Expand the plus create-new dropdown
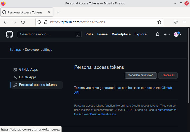Viewport: 190px width, 132px height. pos(167,34)
